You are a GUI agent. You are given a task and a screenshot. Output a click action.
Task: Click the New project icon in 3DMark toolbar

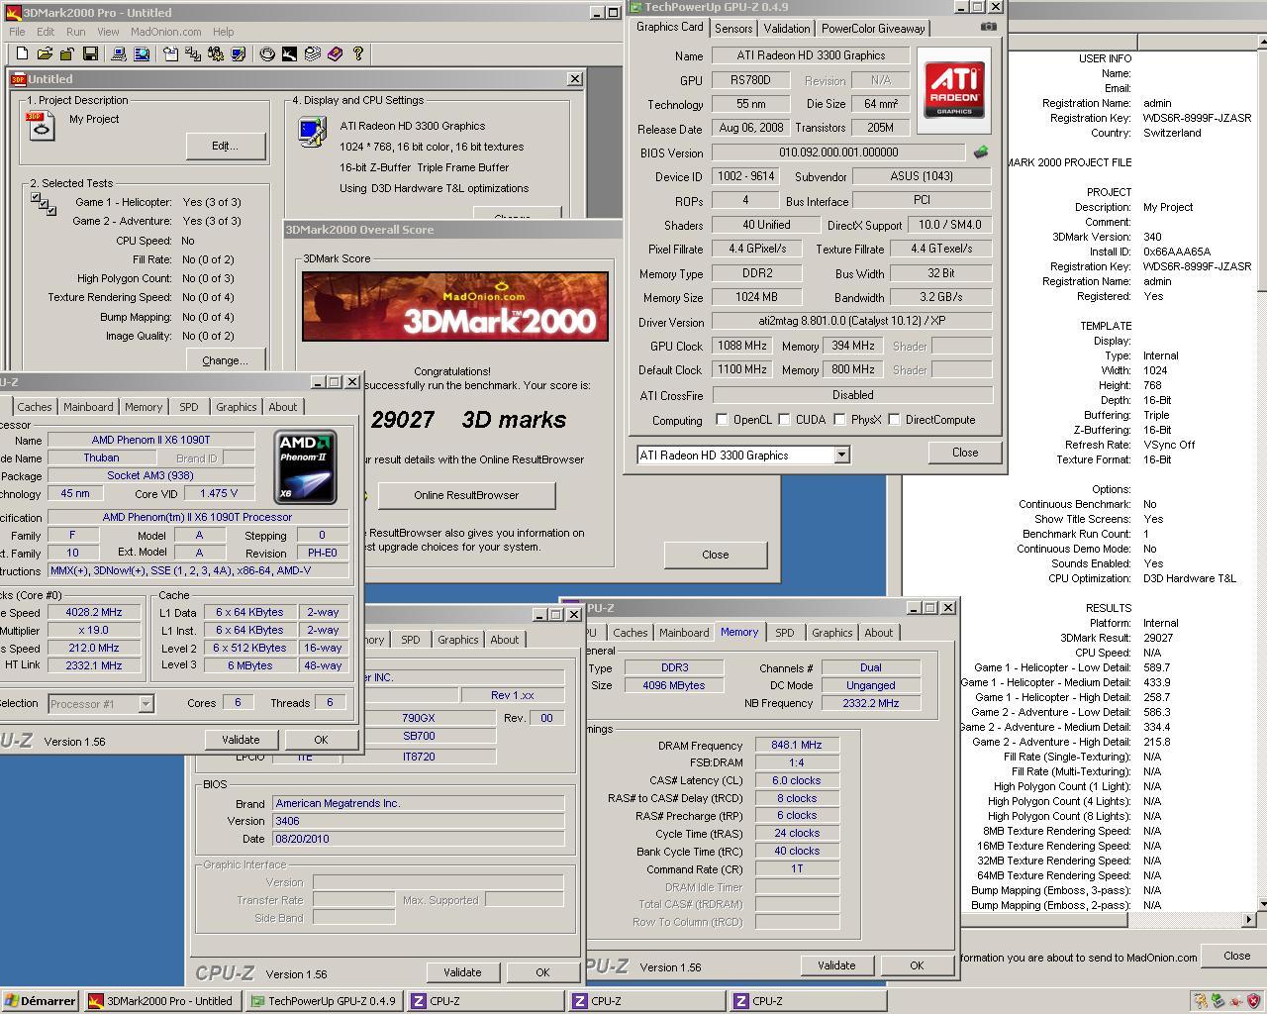point(22,53)
